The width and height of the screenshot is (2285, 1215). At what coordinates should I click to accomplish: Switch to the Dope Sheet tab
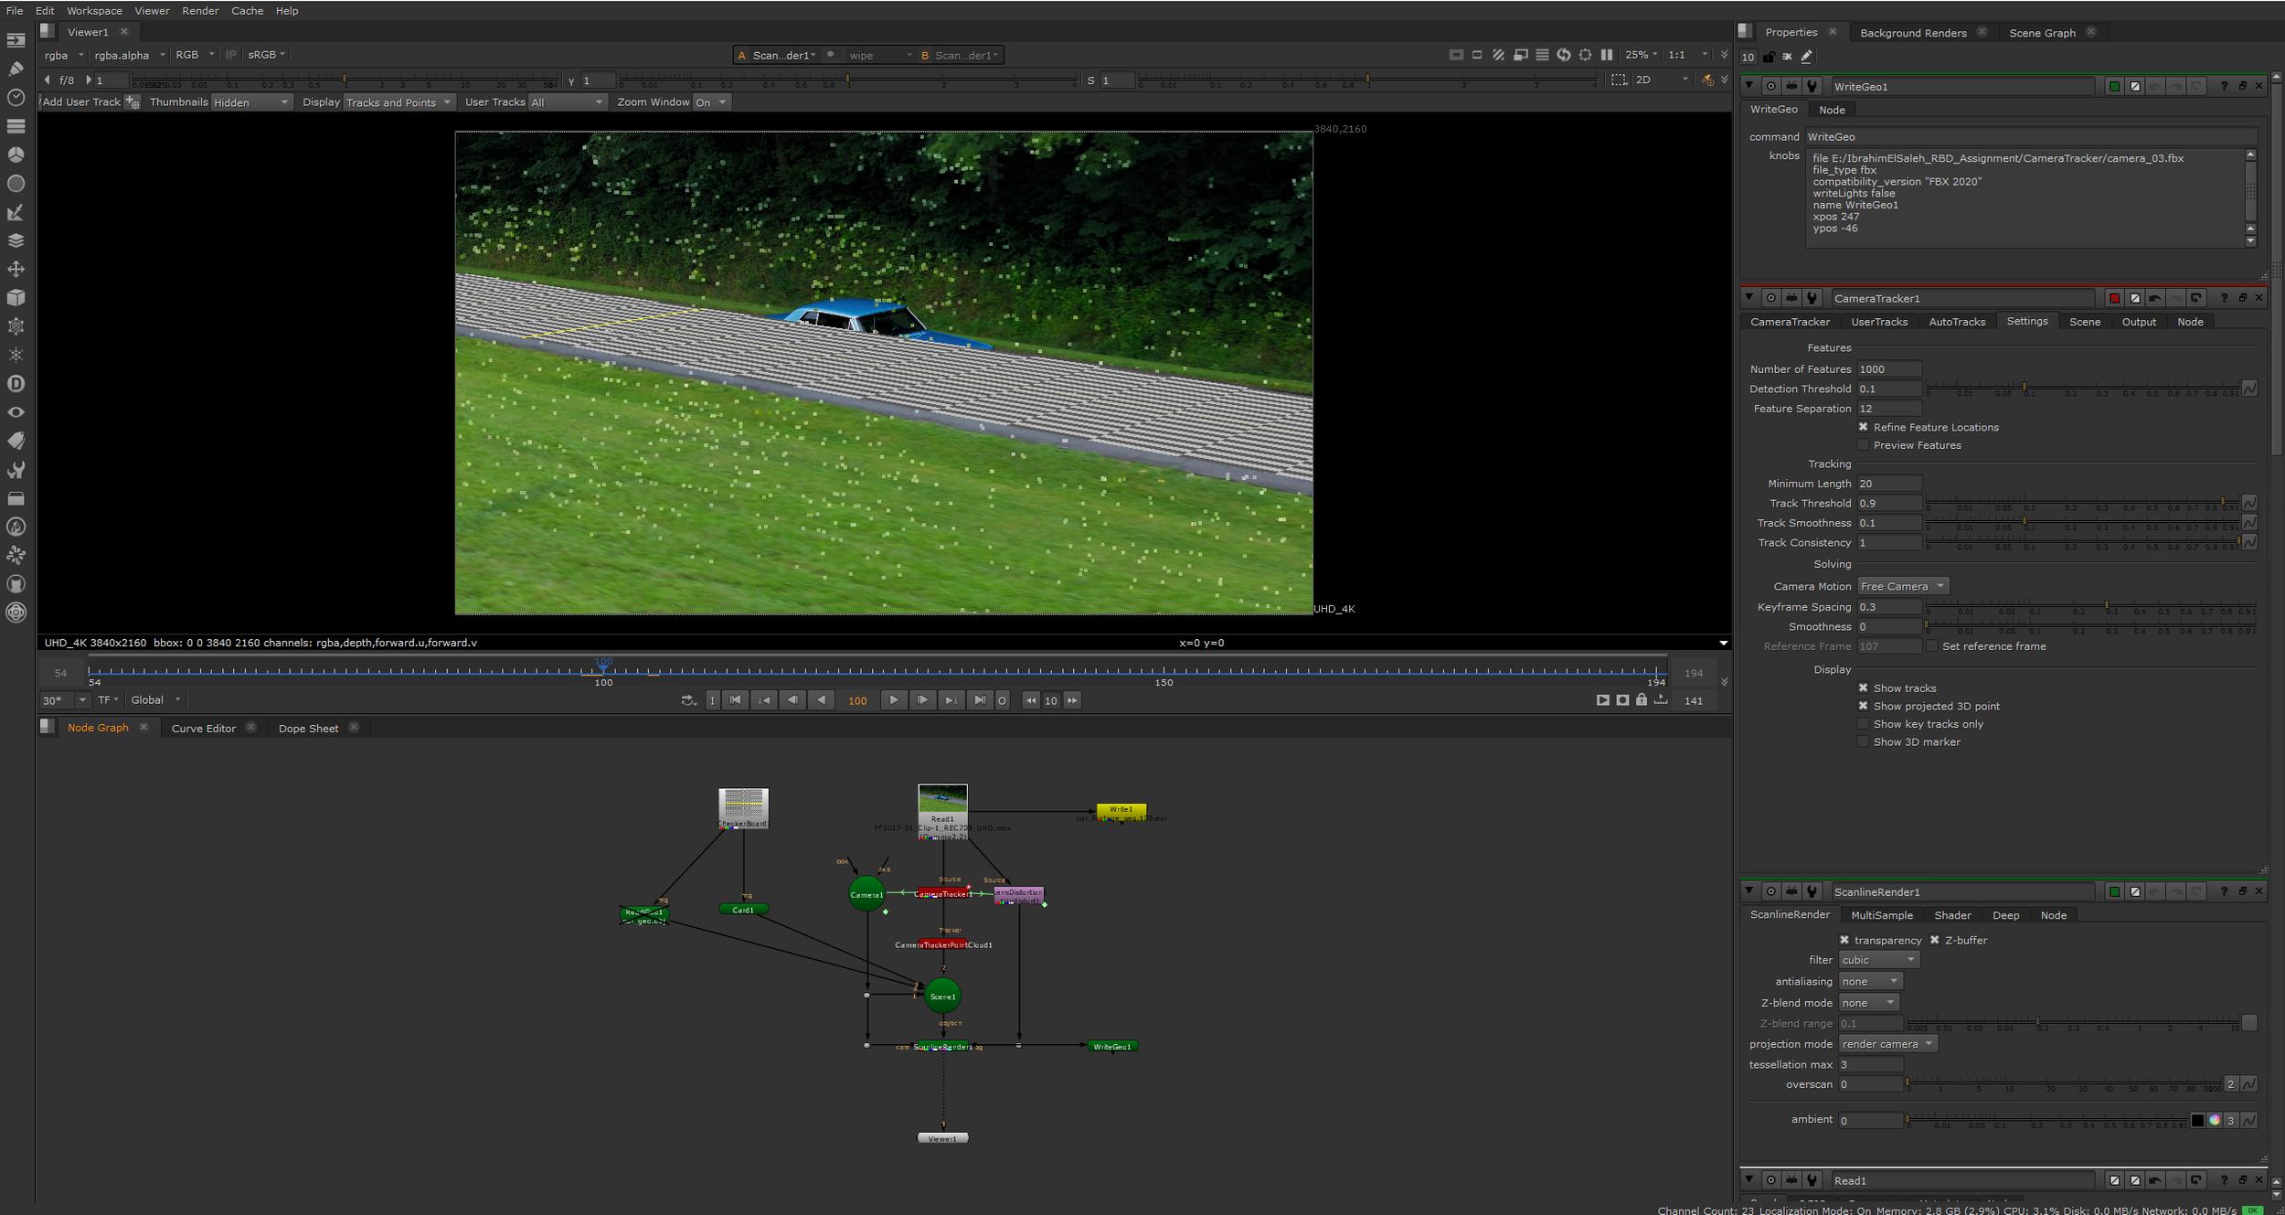pyautogui.click(x=308, y=729)
